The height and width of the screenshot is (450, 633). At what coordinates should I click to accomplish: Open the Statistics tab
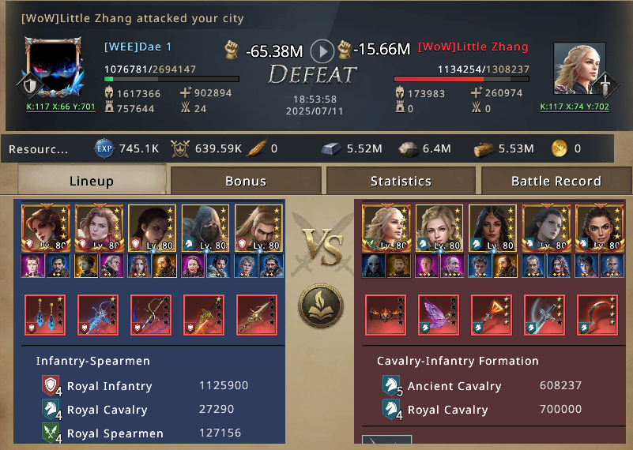coord(401,181)
